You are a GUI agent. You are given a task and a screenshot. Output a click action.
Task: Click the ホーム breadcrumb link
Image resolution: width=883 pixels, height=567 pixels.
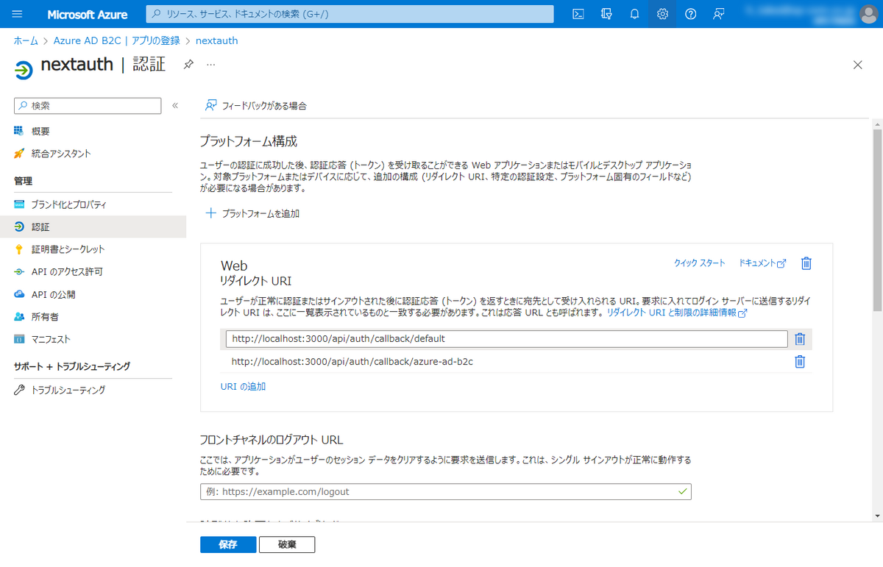[x=26, y=41]
